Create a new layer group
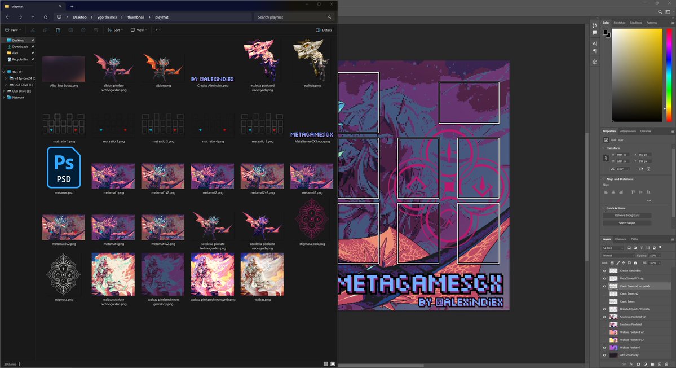 (652, 365)
